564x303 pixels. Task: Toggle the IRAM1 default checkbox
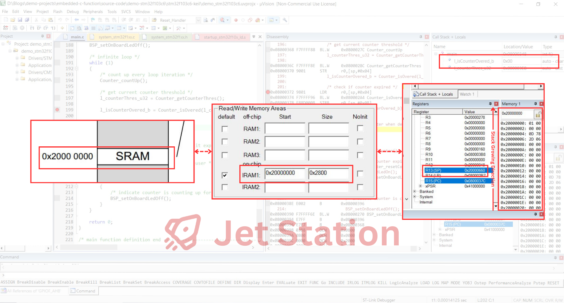(x=225, y=175)
